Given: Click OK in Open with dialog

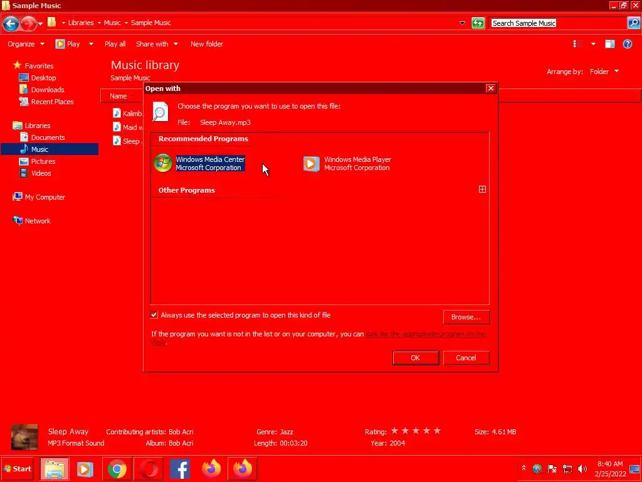Looking at the screenshot, I should click(x=416, y=358).
